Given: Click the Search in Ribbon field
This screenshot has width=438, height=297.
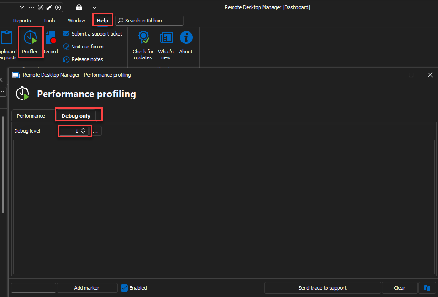Looking at the screenshot, I should tap(149, 21).
